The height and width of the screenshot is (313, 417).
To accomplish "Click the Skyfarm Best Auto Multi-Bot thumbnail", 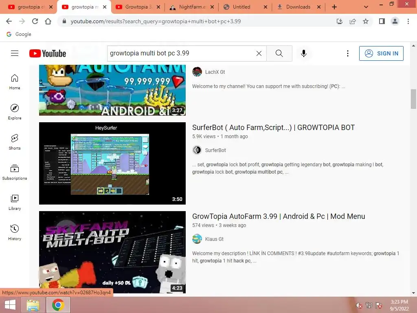I will (112, 252).
